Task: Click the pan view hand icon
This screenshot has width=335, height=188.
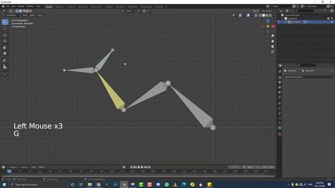Action: click(273, 41)
